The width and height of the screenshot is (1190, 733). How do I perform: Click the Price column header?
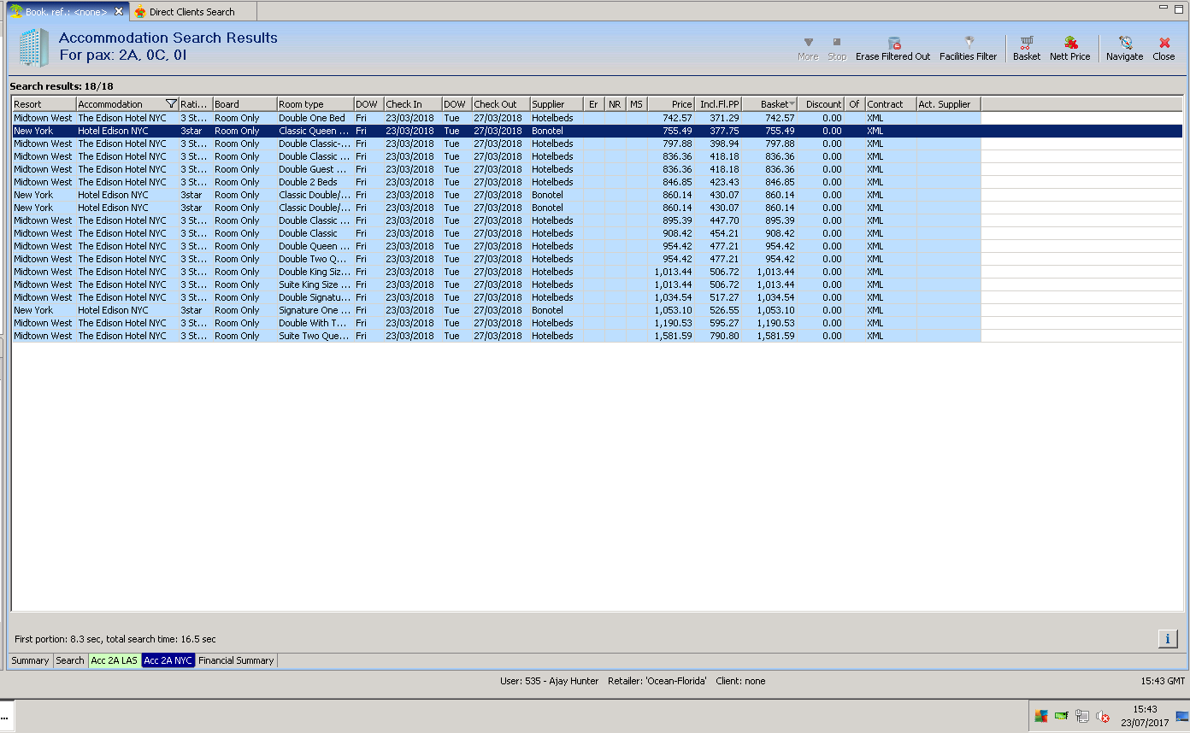coord(671,104)
